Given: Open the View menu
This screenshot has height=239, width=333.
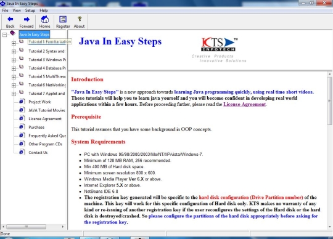Looking at the screenshot, I should click(x=17, y=10).
